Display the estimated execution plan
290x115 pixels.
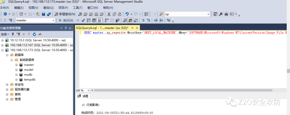pyautogui.click(x=88, y=20)
